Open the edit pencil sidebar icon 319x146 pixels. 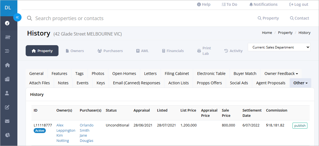tap(7, 107)
